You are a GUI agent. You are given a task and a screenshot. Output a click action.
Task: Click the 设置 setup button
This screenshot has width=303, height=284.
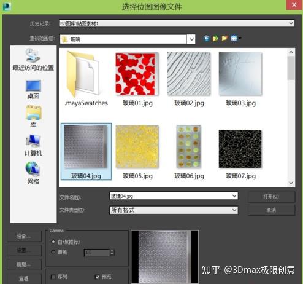[24, 250]
